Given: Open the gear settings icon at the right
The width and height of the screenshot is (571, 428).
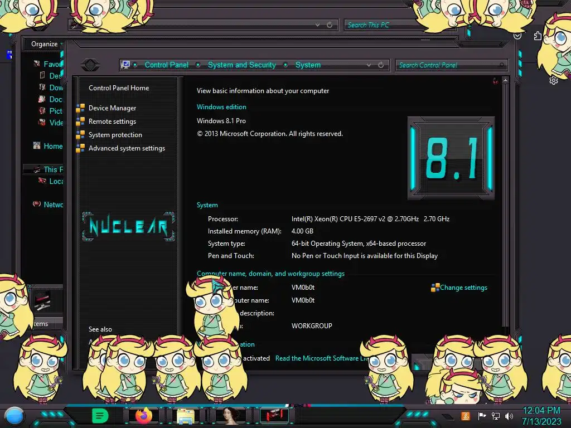Looking at the screenshot, I should coord(554,80).
